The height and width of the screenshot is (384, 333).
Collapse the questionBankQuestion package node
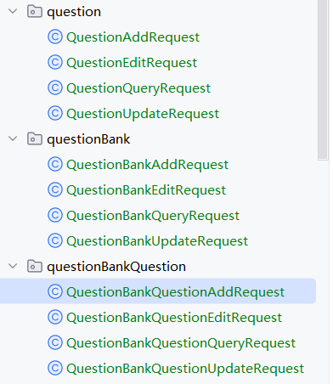(13, 266)
